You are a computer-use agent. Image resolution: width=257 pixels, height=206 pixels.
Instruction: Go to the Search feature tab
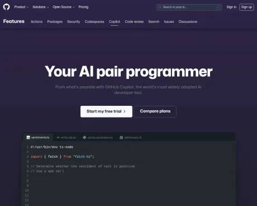(154, 22)
